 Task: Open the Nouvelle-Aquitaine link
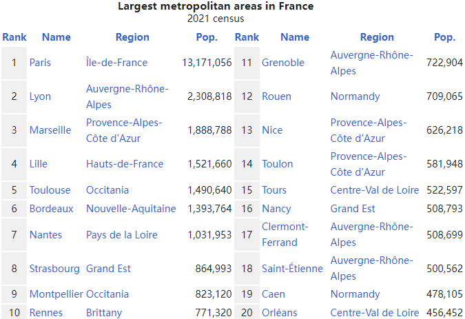point(131,209)
